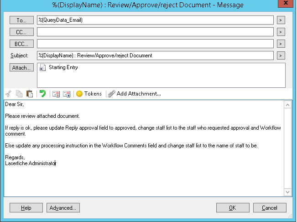Image resolution: width=297 pixels, height=222 pixels.
Task: Confirm the message with OK
Action: 233,208
